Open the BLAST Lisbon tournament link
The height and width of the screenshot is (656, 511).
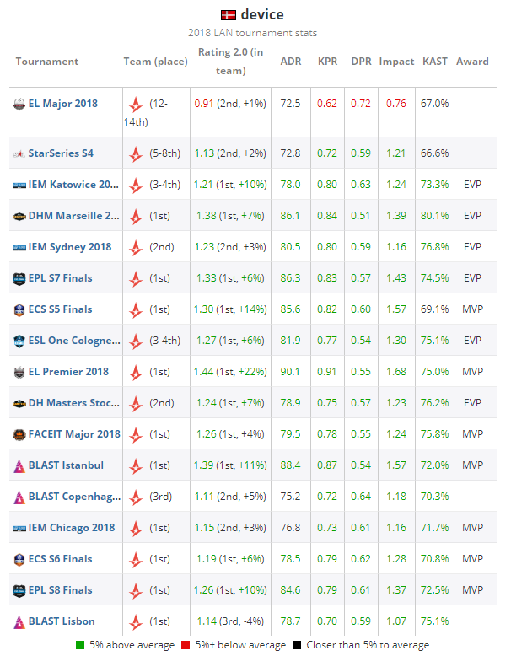[62, 621]
